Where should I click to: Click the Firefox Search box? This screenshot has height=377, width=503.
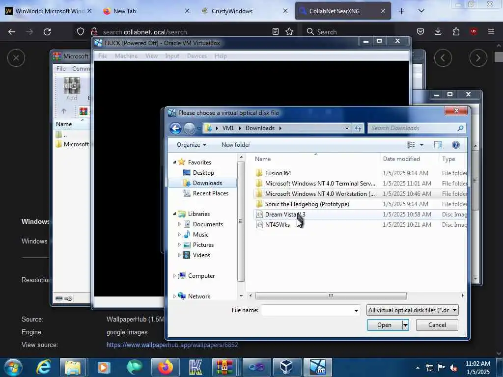point(348,32)
